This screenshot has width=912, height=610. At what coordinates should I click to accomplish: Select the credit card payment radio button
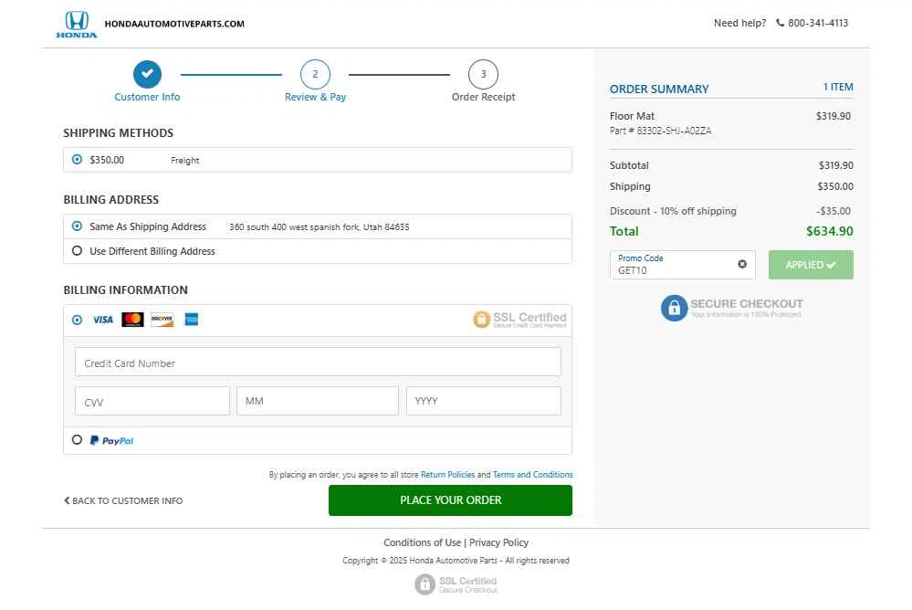pyautogui.click(x=77, y=320)
